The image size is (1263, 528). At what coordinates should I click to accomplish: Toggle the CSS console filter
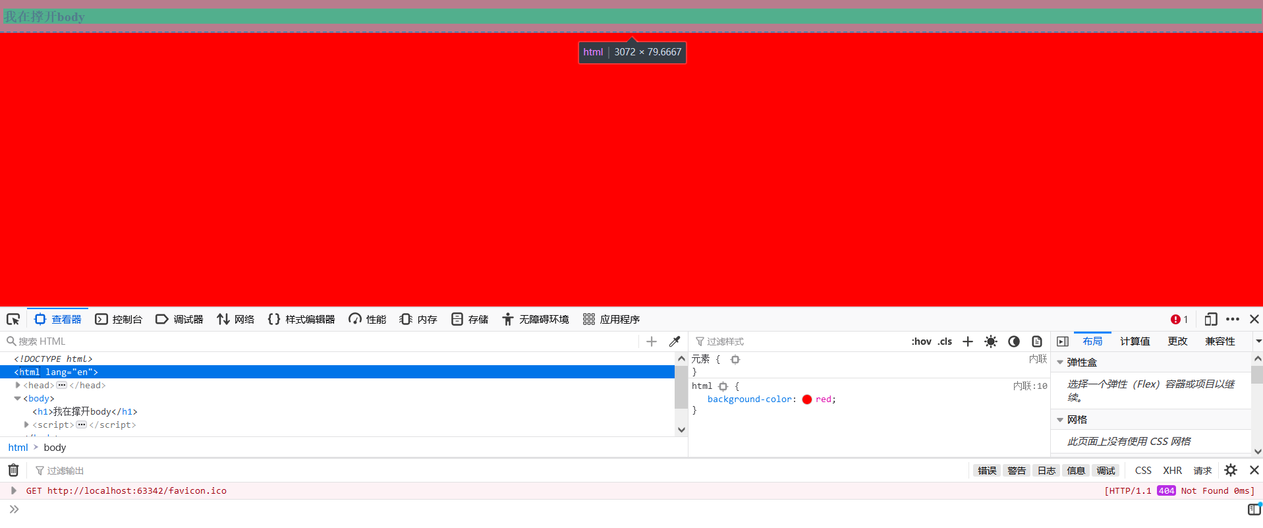(x=1143, y=471)
